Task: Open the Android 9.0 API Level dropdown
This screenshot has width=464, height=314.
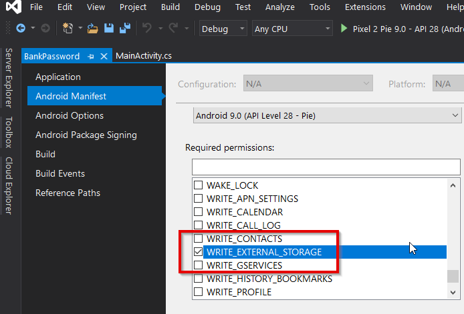Action: point(327,115)
